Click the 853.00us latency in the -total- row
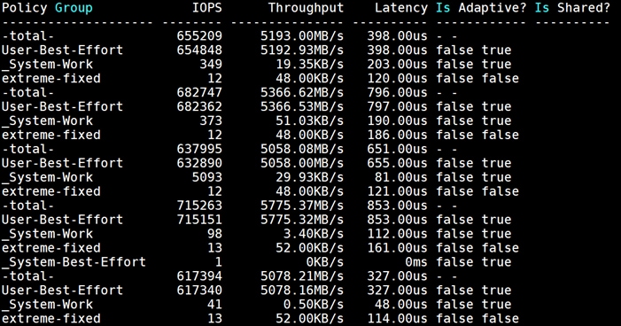Image resolution: width=621 pixels, height=326 pixels. click(x=397, y=206)
